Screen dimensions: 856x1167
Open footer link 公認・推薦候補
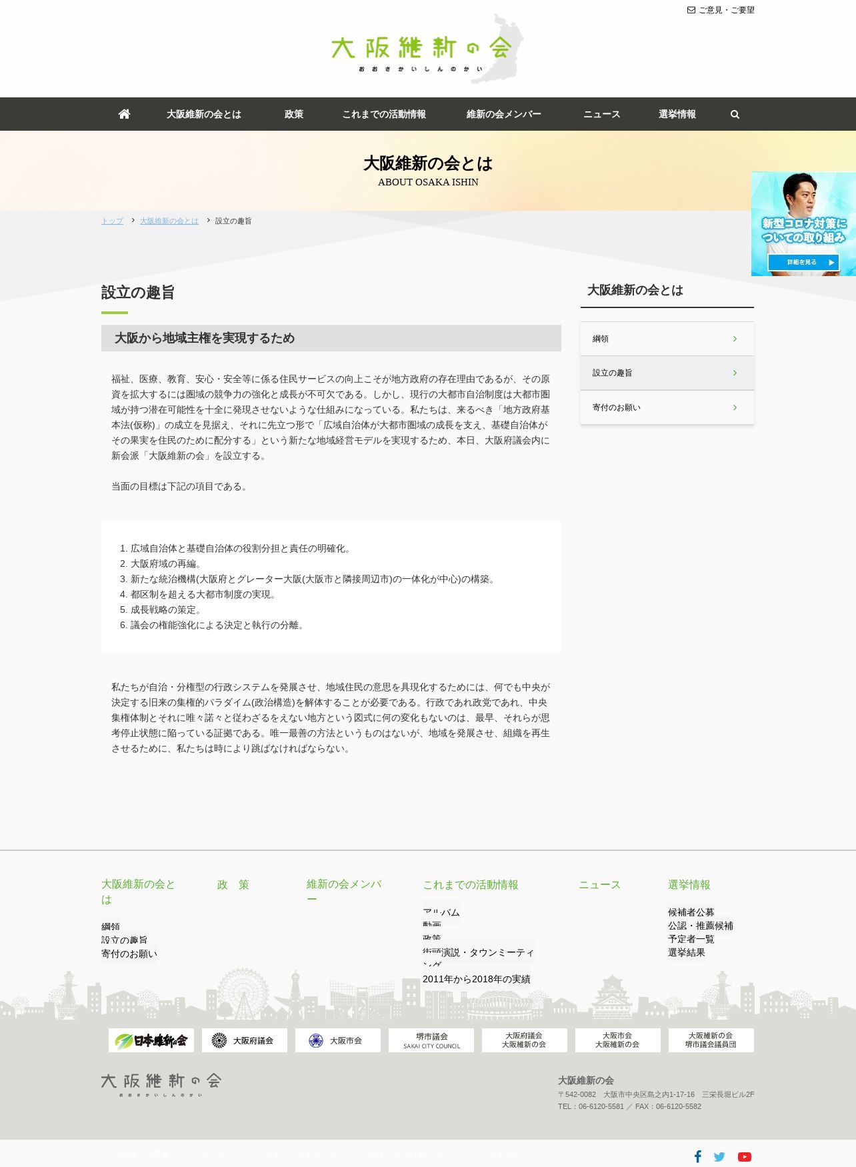coord(701,926)
